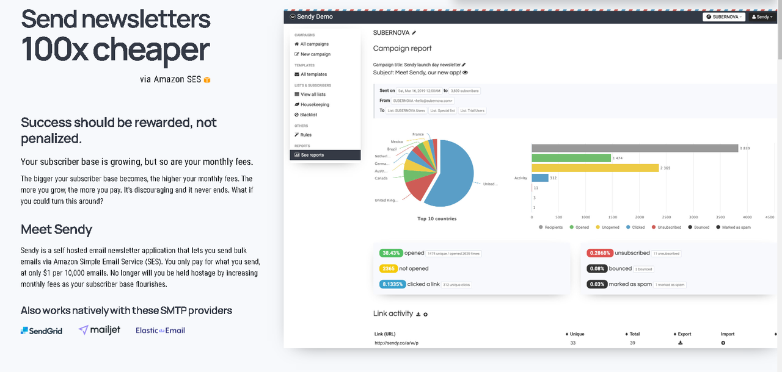Click the pencil icon next to SUBERNOVA heading
The height and width of the screenshot is (372, 782).
click(x=414, y=33)
